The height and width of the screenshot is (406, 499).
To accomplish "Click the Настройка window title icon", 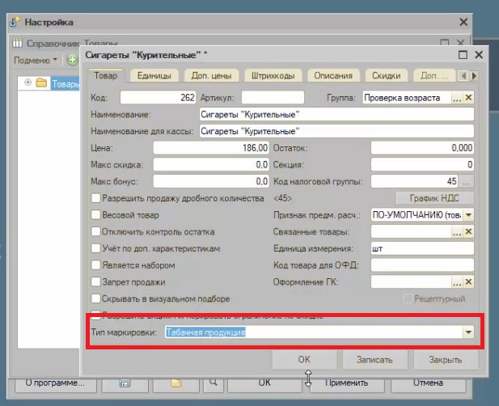I will coord(15,22).
